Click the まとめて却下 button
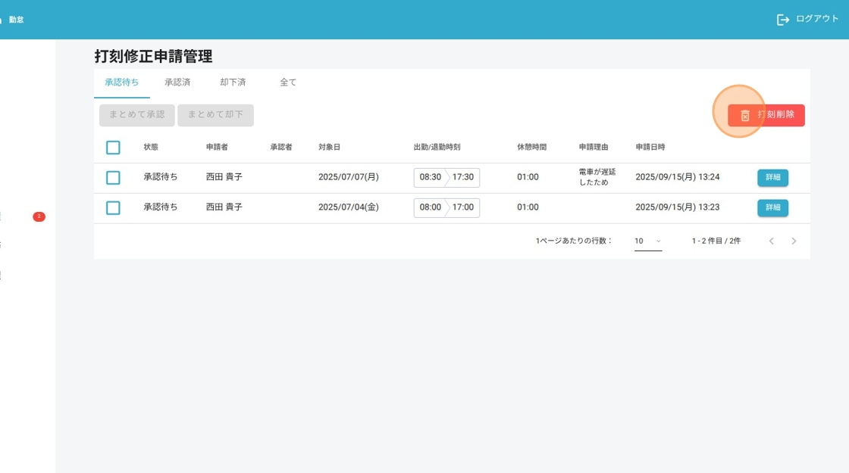 (x=215, y=115)
